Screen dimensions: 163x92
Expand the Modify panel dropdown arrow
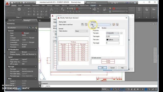(x=43, y=17)
